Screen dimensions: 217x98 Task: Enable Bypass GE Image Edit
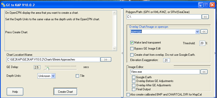(x=132, y=48)
